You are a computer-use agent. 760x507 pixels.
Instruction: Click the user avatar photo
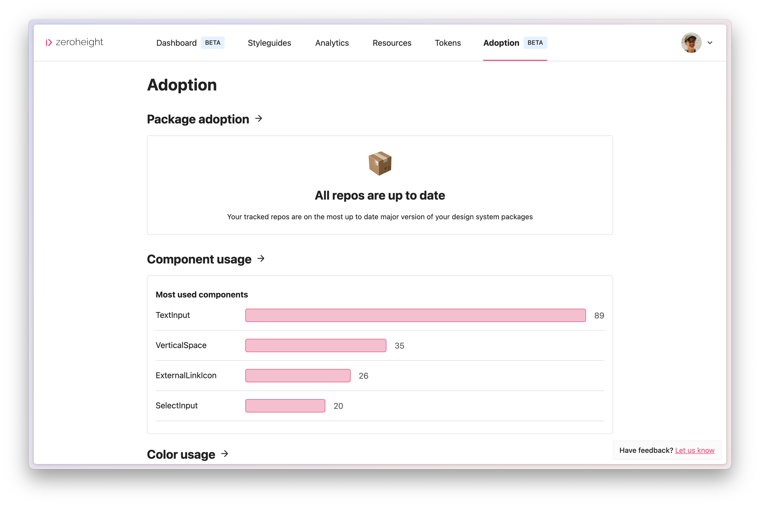pyautogui.click(x=691, y=42)
